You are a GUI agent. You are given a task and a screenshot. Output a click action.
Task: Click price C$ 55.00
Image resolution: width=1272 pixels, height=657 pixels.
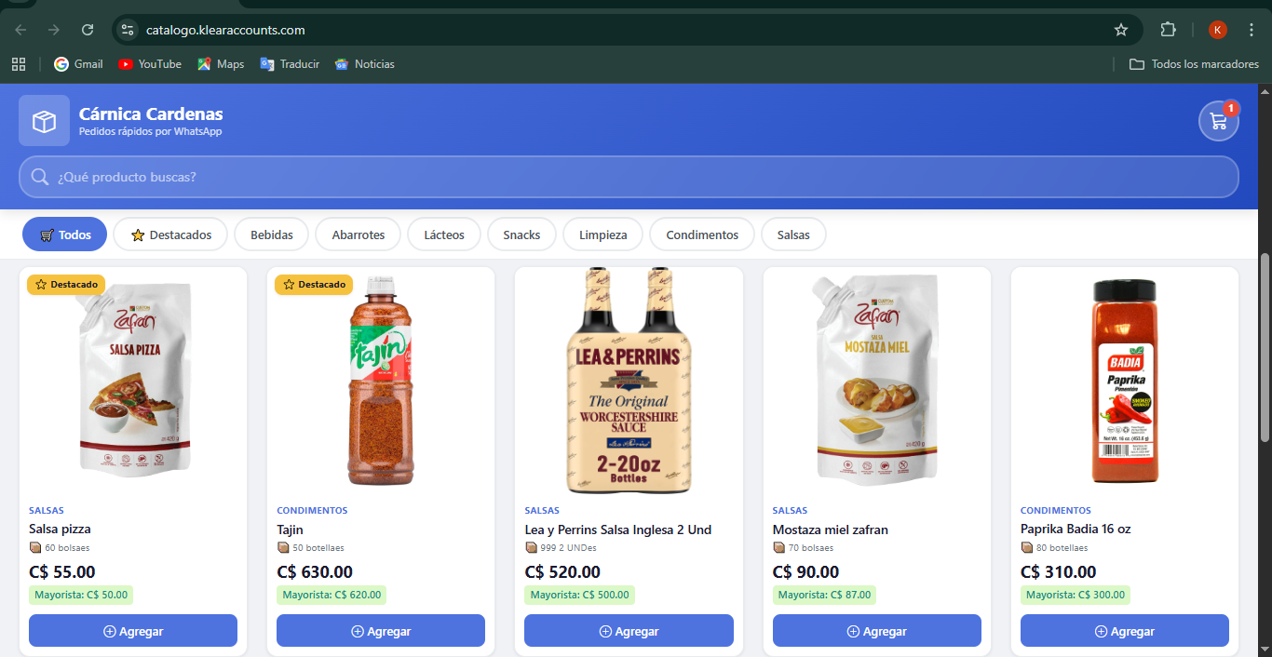[62, 572]
